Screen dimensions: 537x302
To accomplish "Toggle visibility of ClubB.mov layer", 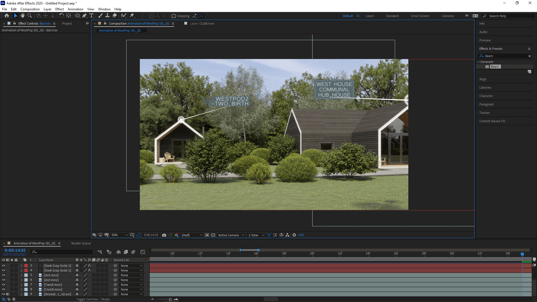I will click(3, 289).
